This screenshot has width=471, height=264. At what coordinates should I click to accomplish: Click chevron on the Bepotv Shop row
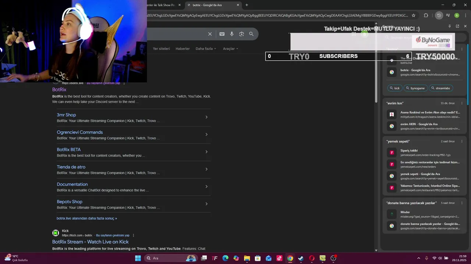point(206,204)
